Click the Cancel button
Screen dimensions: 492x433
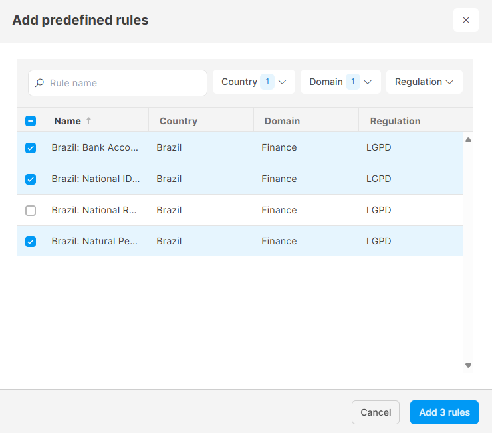[x=376, y=412]
